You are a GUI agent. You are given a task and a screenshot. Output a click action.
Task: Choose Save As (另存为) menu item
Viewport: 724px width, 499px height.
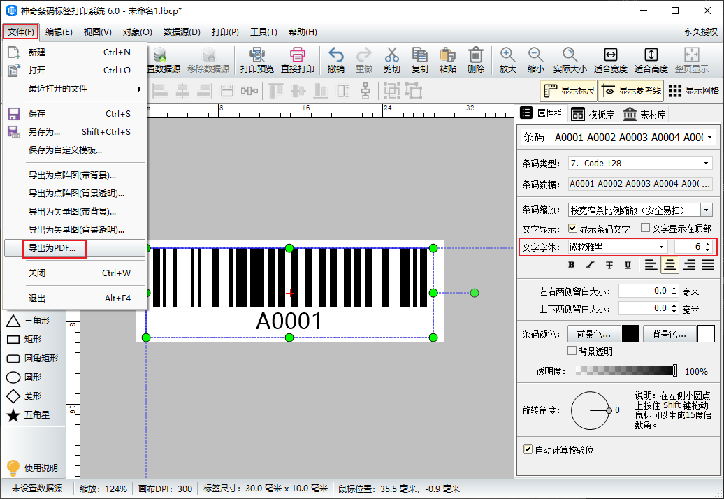pyautogui.click(x=75, y=132)
